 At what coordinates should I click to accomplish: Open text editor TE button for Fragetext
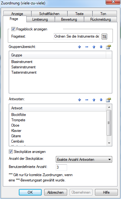pos(104,37)
